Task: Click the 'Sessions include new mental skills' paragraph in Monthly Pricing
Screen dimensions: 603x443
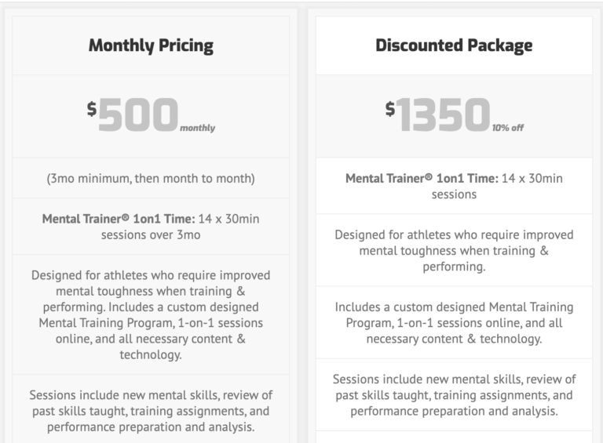Action: click(x=151, y=411)
